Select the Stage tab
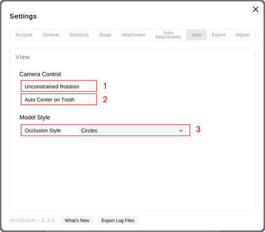Screen dimensions: 265x232 [105, 35]
